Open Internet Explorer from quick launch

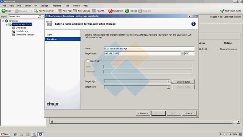pos(15,134)
